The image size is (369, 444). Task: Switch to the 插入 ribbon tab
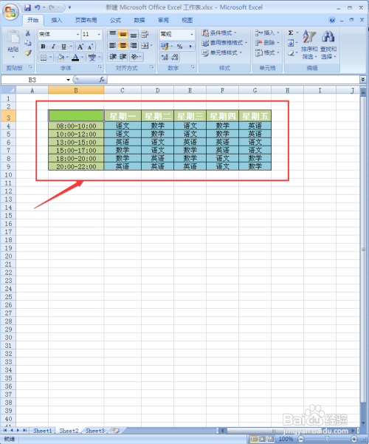click(57, 20)
